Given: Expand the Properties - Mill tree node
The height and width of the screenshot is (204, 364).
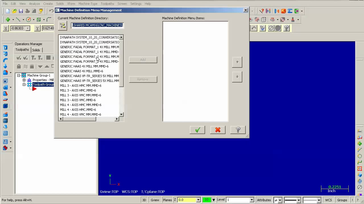Looking at the screenshot, I should pos(24,80).
